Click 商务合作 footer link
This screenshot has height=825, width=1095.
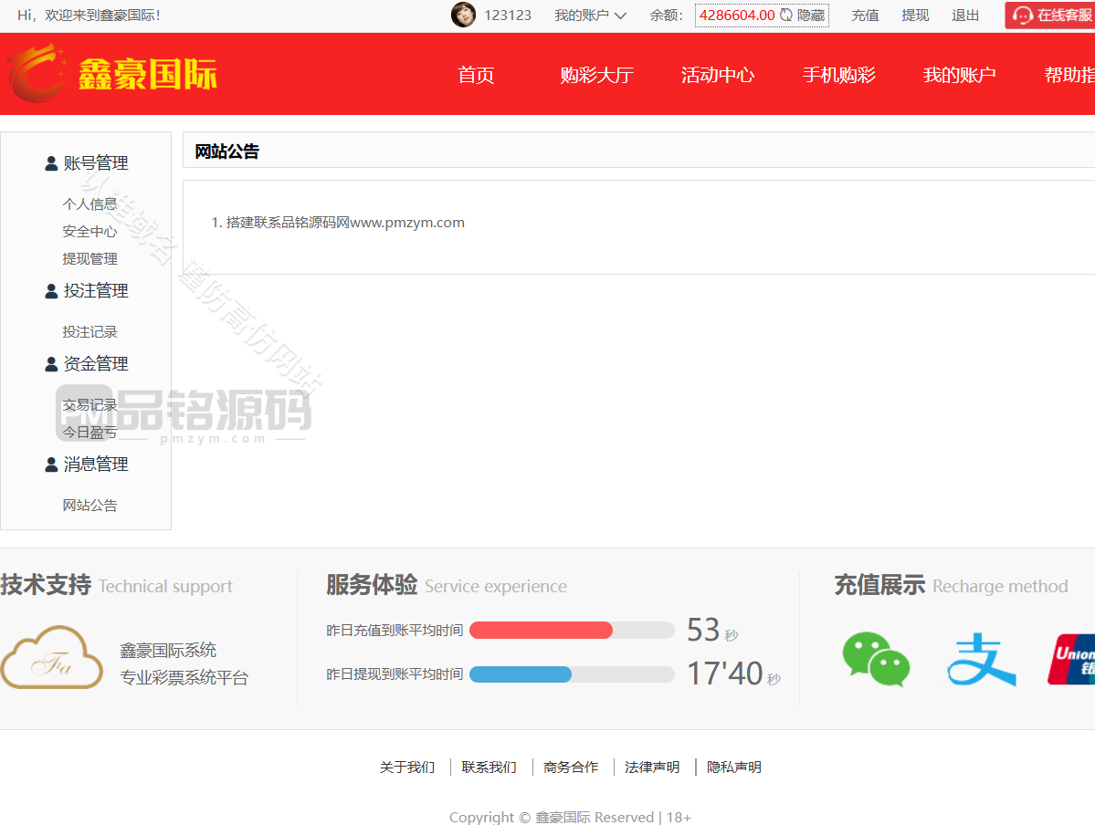571,768
